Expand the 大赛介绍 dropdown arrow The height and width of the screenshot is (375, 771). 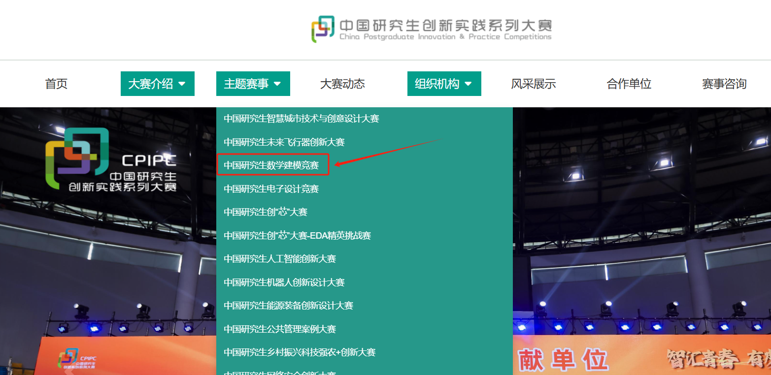click(x=182, y=84)
